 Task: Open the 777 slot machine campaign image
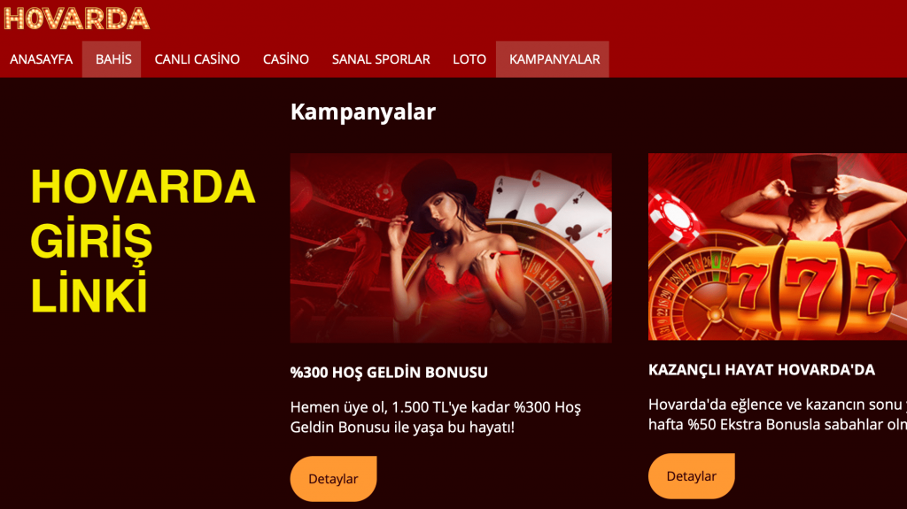[x=778, y=246]
